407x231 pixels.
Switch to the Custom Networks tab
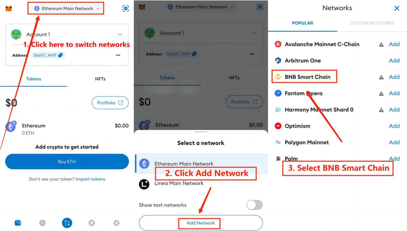point(372,23)
